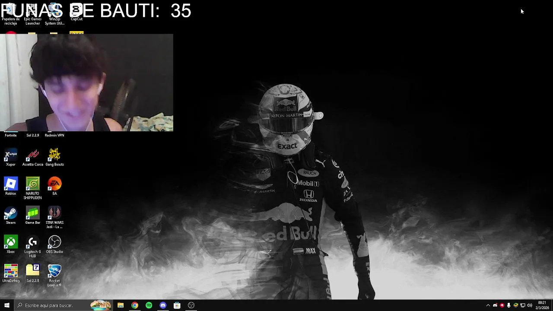Click the BlueStacks tray icon

[516, 305]
